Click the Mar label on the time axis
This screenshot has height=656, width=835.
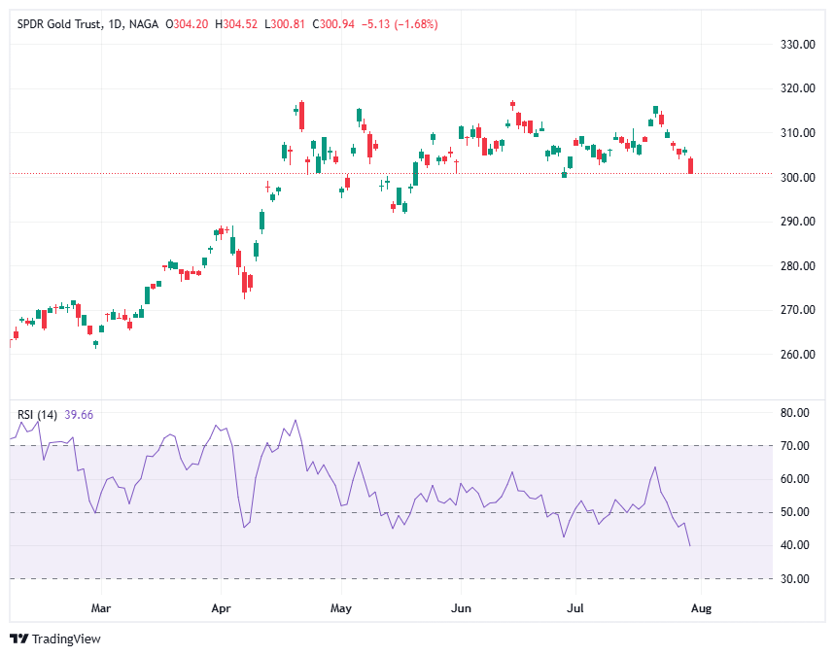[x=101, y=607]
